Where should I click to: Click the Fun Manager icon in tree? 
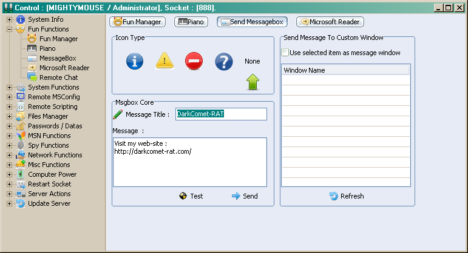point(32,39)
